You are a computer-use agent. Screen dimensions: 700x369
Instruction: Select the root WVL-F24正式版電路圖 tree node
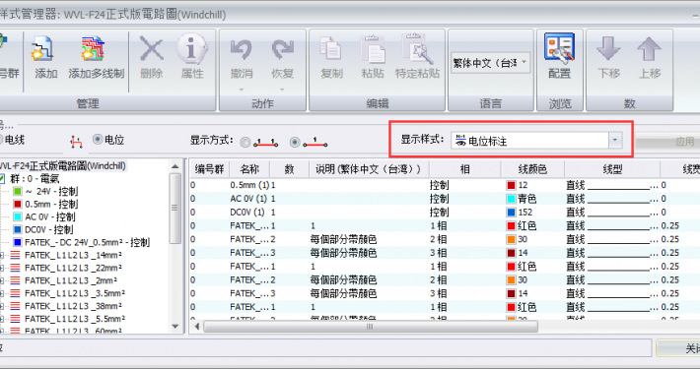point(63,165)
